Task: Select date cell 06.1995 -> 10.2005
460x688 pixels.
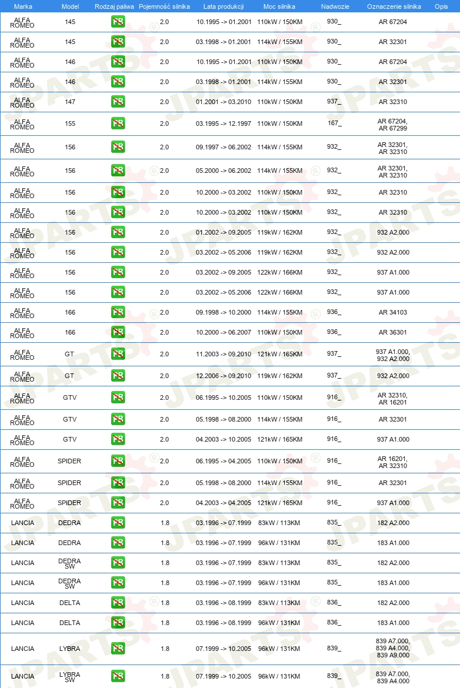Action: (x=224, y=398)
